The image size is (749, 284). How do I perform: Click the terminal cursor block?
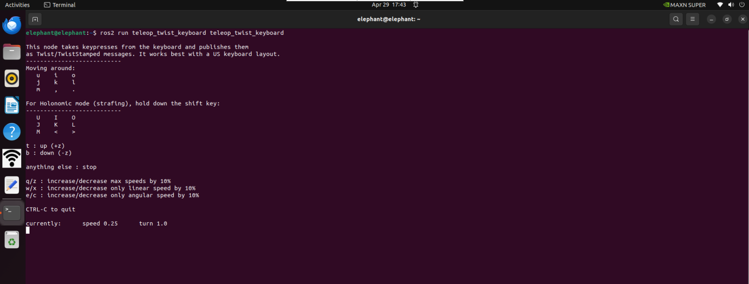tap(28, 230)
